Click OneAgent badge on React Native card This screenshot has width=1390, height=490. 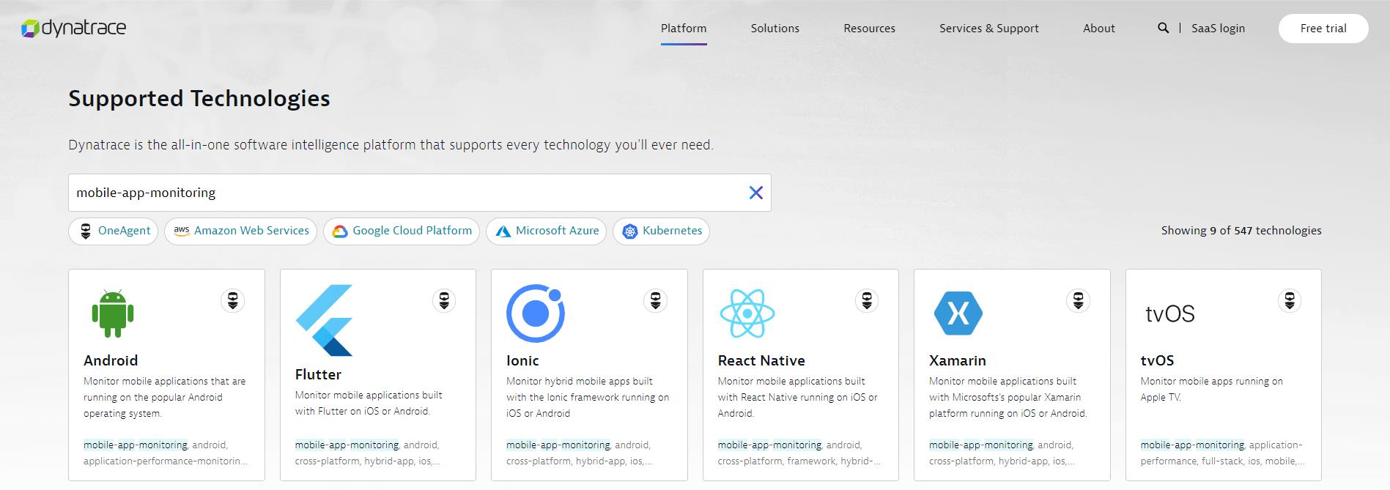(867, 300)
